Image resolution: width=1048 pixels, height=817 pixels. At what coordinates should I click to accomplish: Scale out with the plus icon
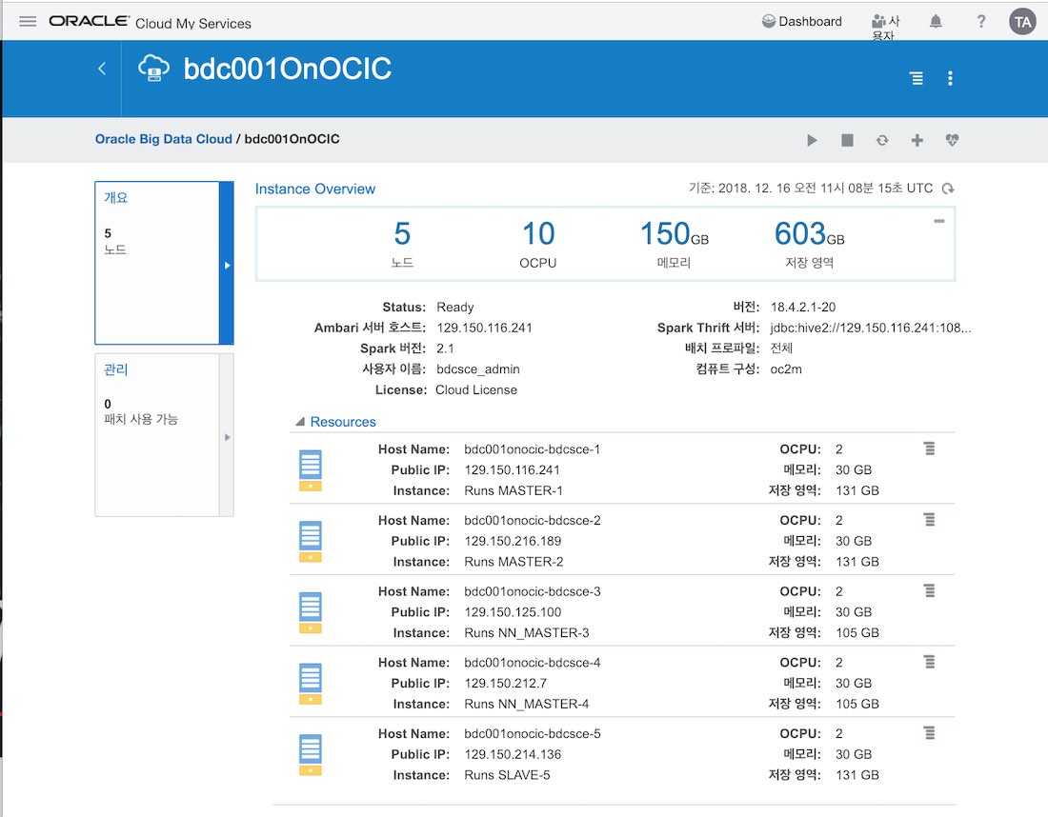tap(917, 140)
